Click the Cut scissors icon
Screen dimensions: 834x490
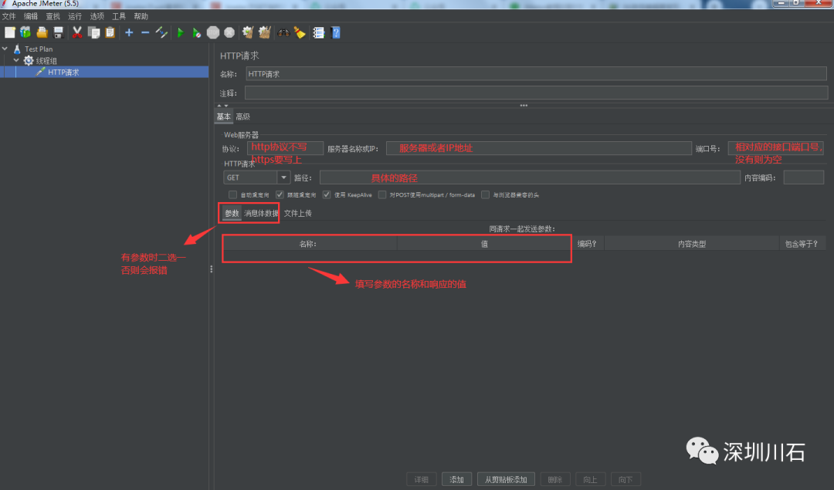(x=77, y=32)
